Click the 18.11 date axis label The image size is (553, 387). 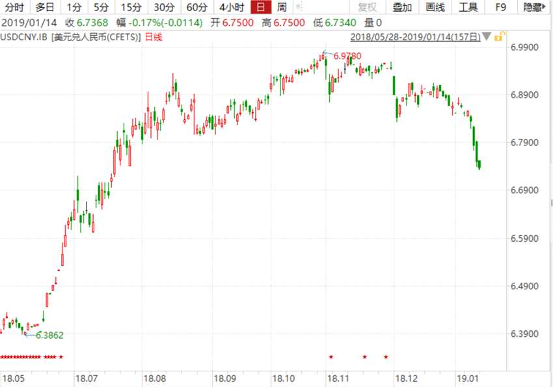click(x=338, y=379)
